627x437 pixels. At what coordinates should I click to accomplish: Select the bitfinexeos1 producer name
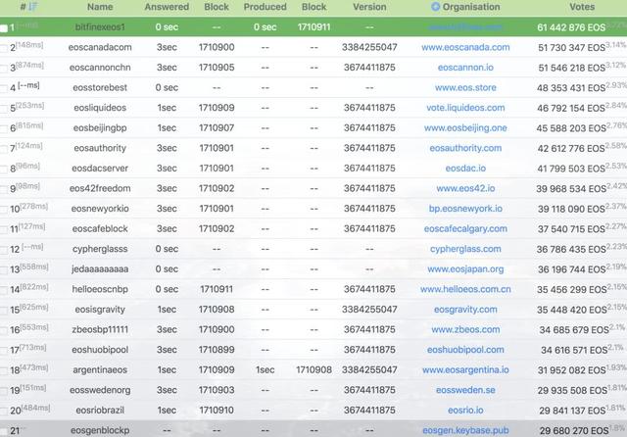(100, 27)
